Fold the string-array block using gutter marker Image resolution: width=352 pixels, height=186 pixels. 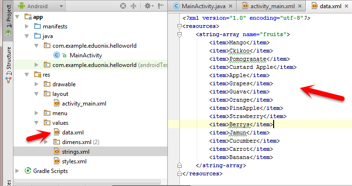179,34
